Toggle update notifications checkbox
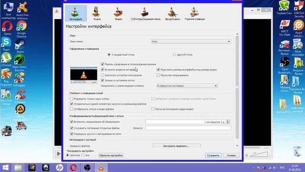 [71, 122]
